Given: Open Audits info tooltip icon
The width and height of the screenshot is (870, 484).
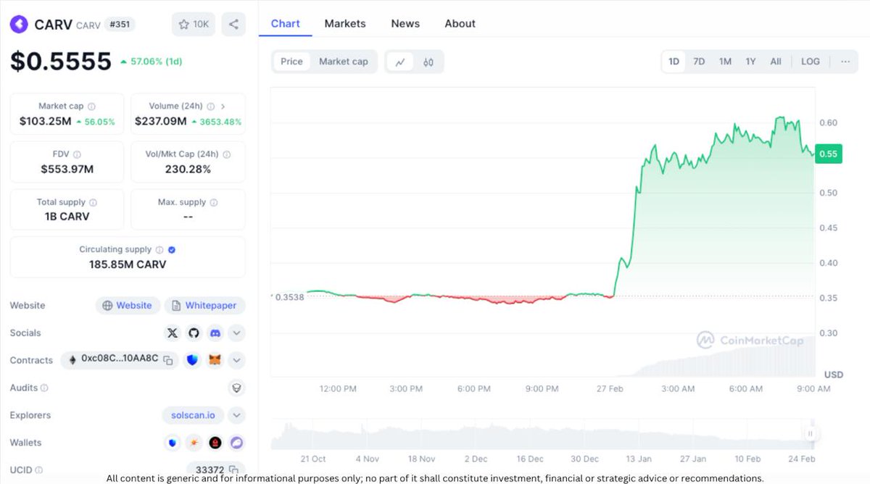Looking at the screenshot, I should (x=44, y=388).
